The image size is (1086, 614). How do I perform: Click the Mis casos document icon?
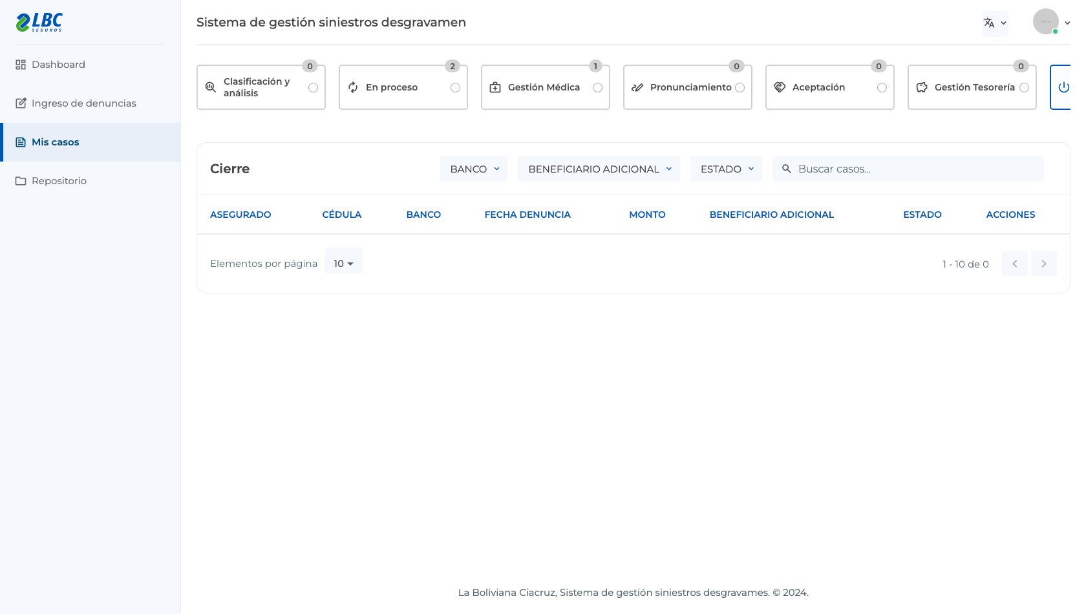click(21, 142)
